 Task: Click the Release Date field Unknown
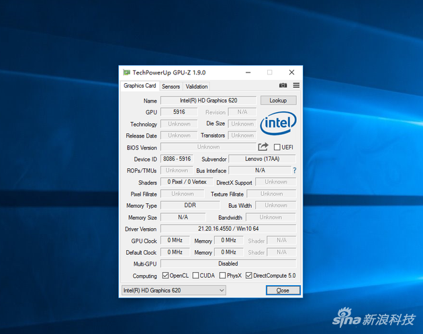click(179, 135)
